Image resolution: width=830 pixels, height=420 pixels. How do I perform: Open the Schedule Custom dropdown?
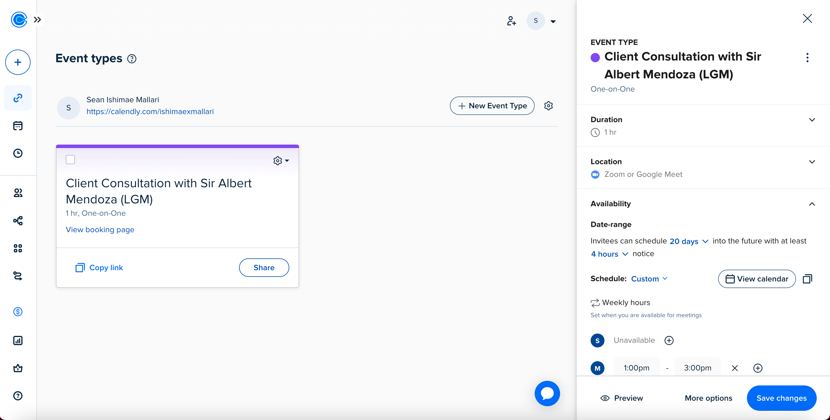click(x=649, y=279)
